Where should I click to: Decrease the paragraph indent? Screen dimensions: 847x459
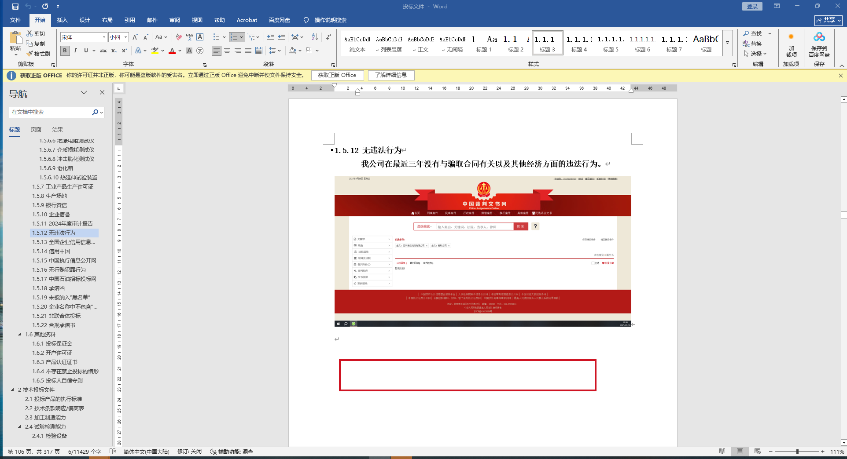pyautogui.click(x=271, y=37)
